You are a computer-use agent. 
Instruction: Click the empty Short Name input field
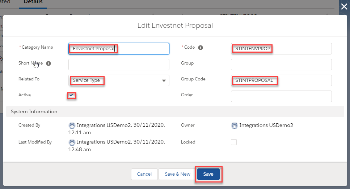click(119, 65)
